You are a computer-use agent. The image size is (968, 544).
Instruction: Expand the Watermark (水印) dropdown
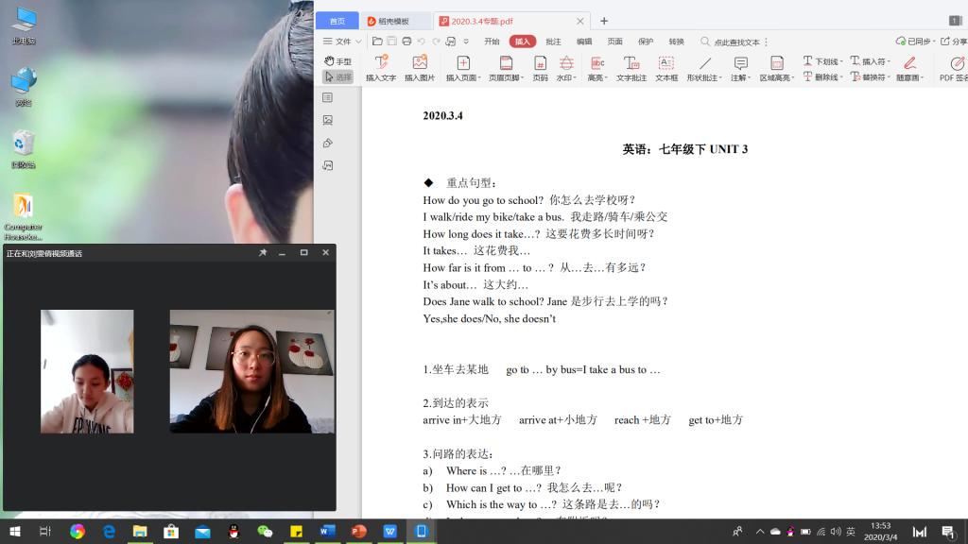point(566,69)
